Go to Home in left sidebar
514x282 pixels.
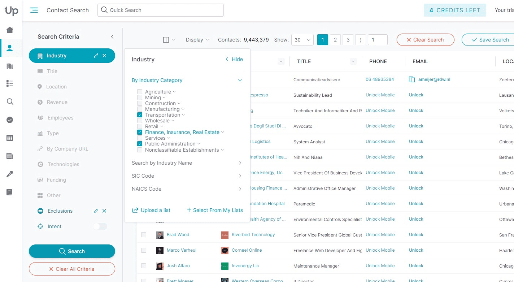click(x=10, y=30)
